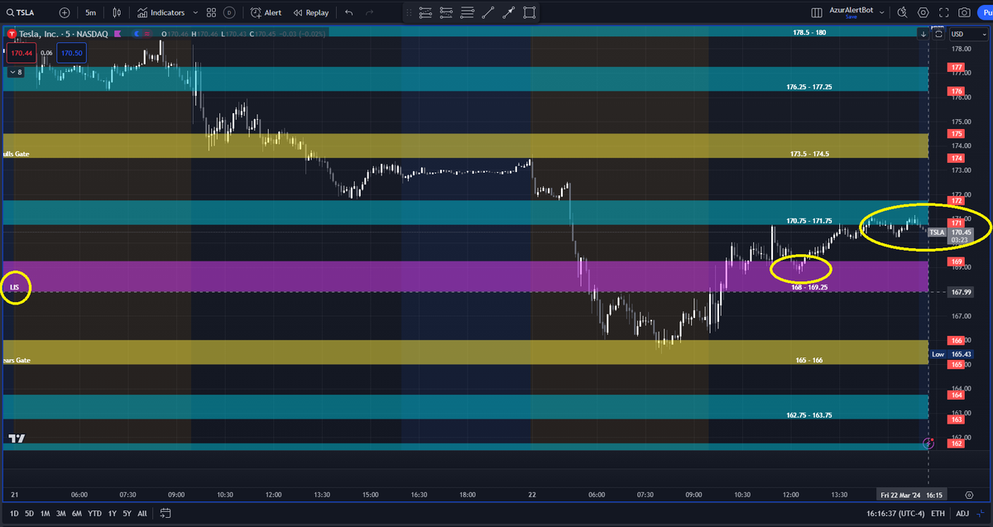Create a new Alert
Image resolution: width=993 pixels, height=527 pixels.
266,12
